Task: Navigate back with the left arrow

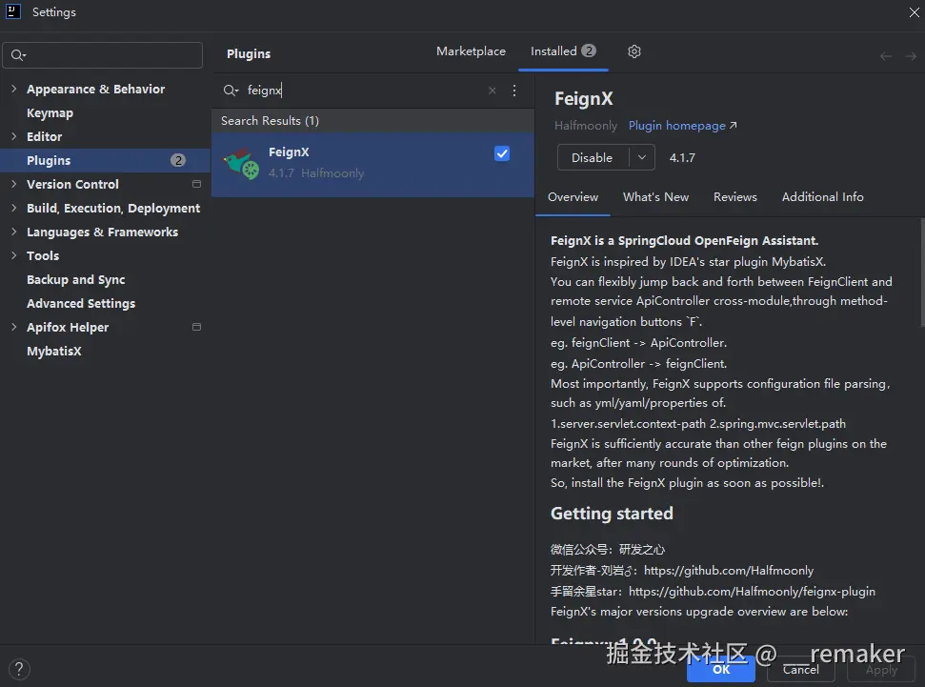Action: click(886, 56)
